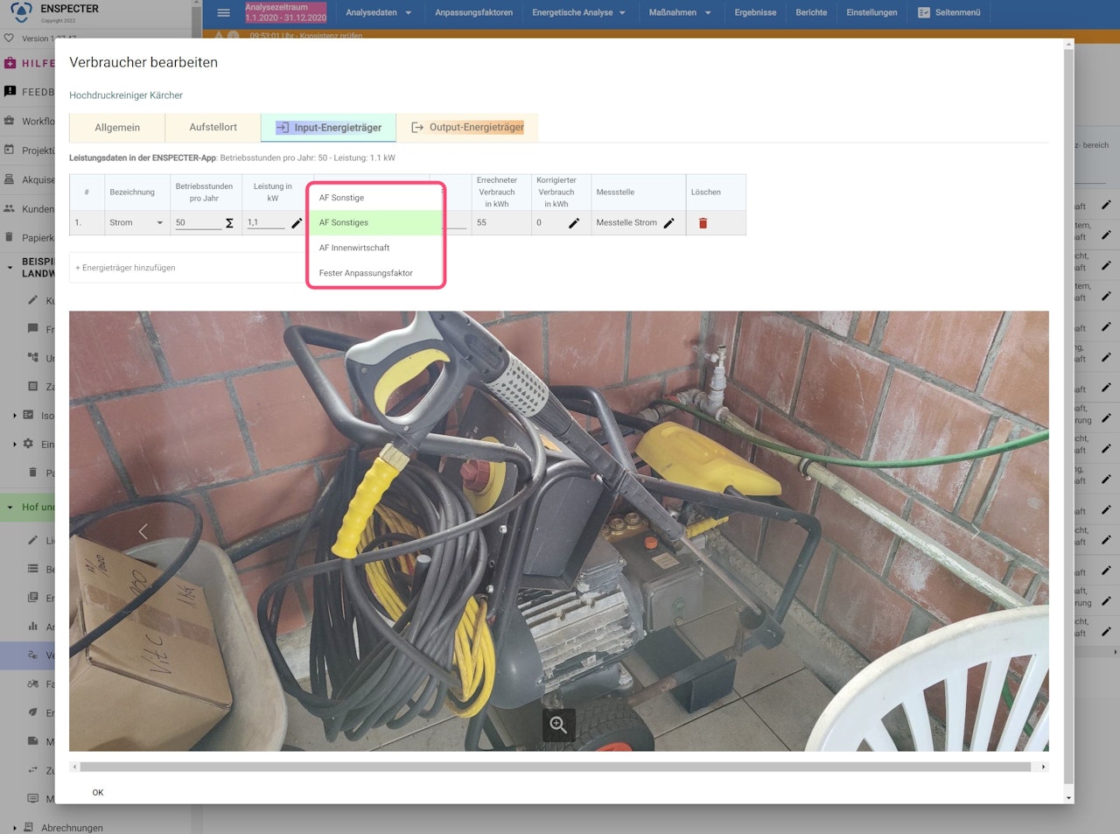1120x834 pixels.
Task: Edit Messstelle Strom via pencil icon
Action: click(668, 223)
